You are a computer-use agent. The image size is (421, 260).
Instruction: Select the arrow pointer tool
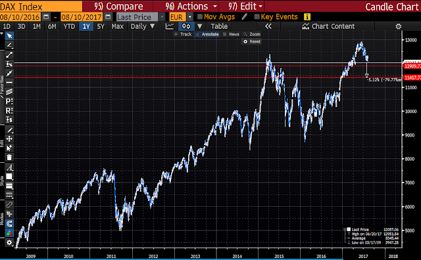click(x=9, y=36)
